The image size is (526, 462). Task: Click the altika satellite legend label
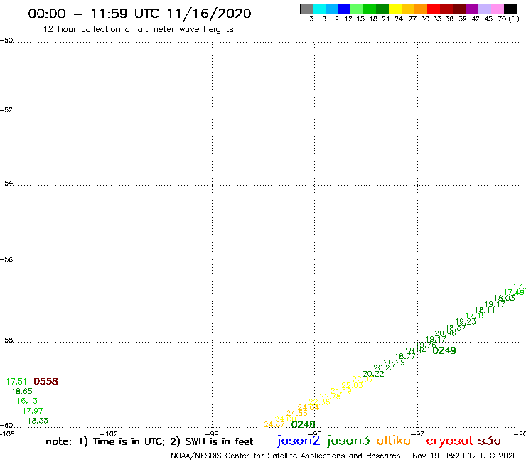(394, 441)
